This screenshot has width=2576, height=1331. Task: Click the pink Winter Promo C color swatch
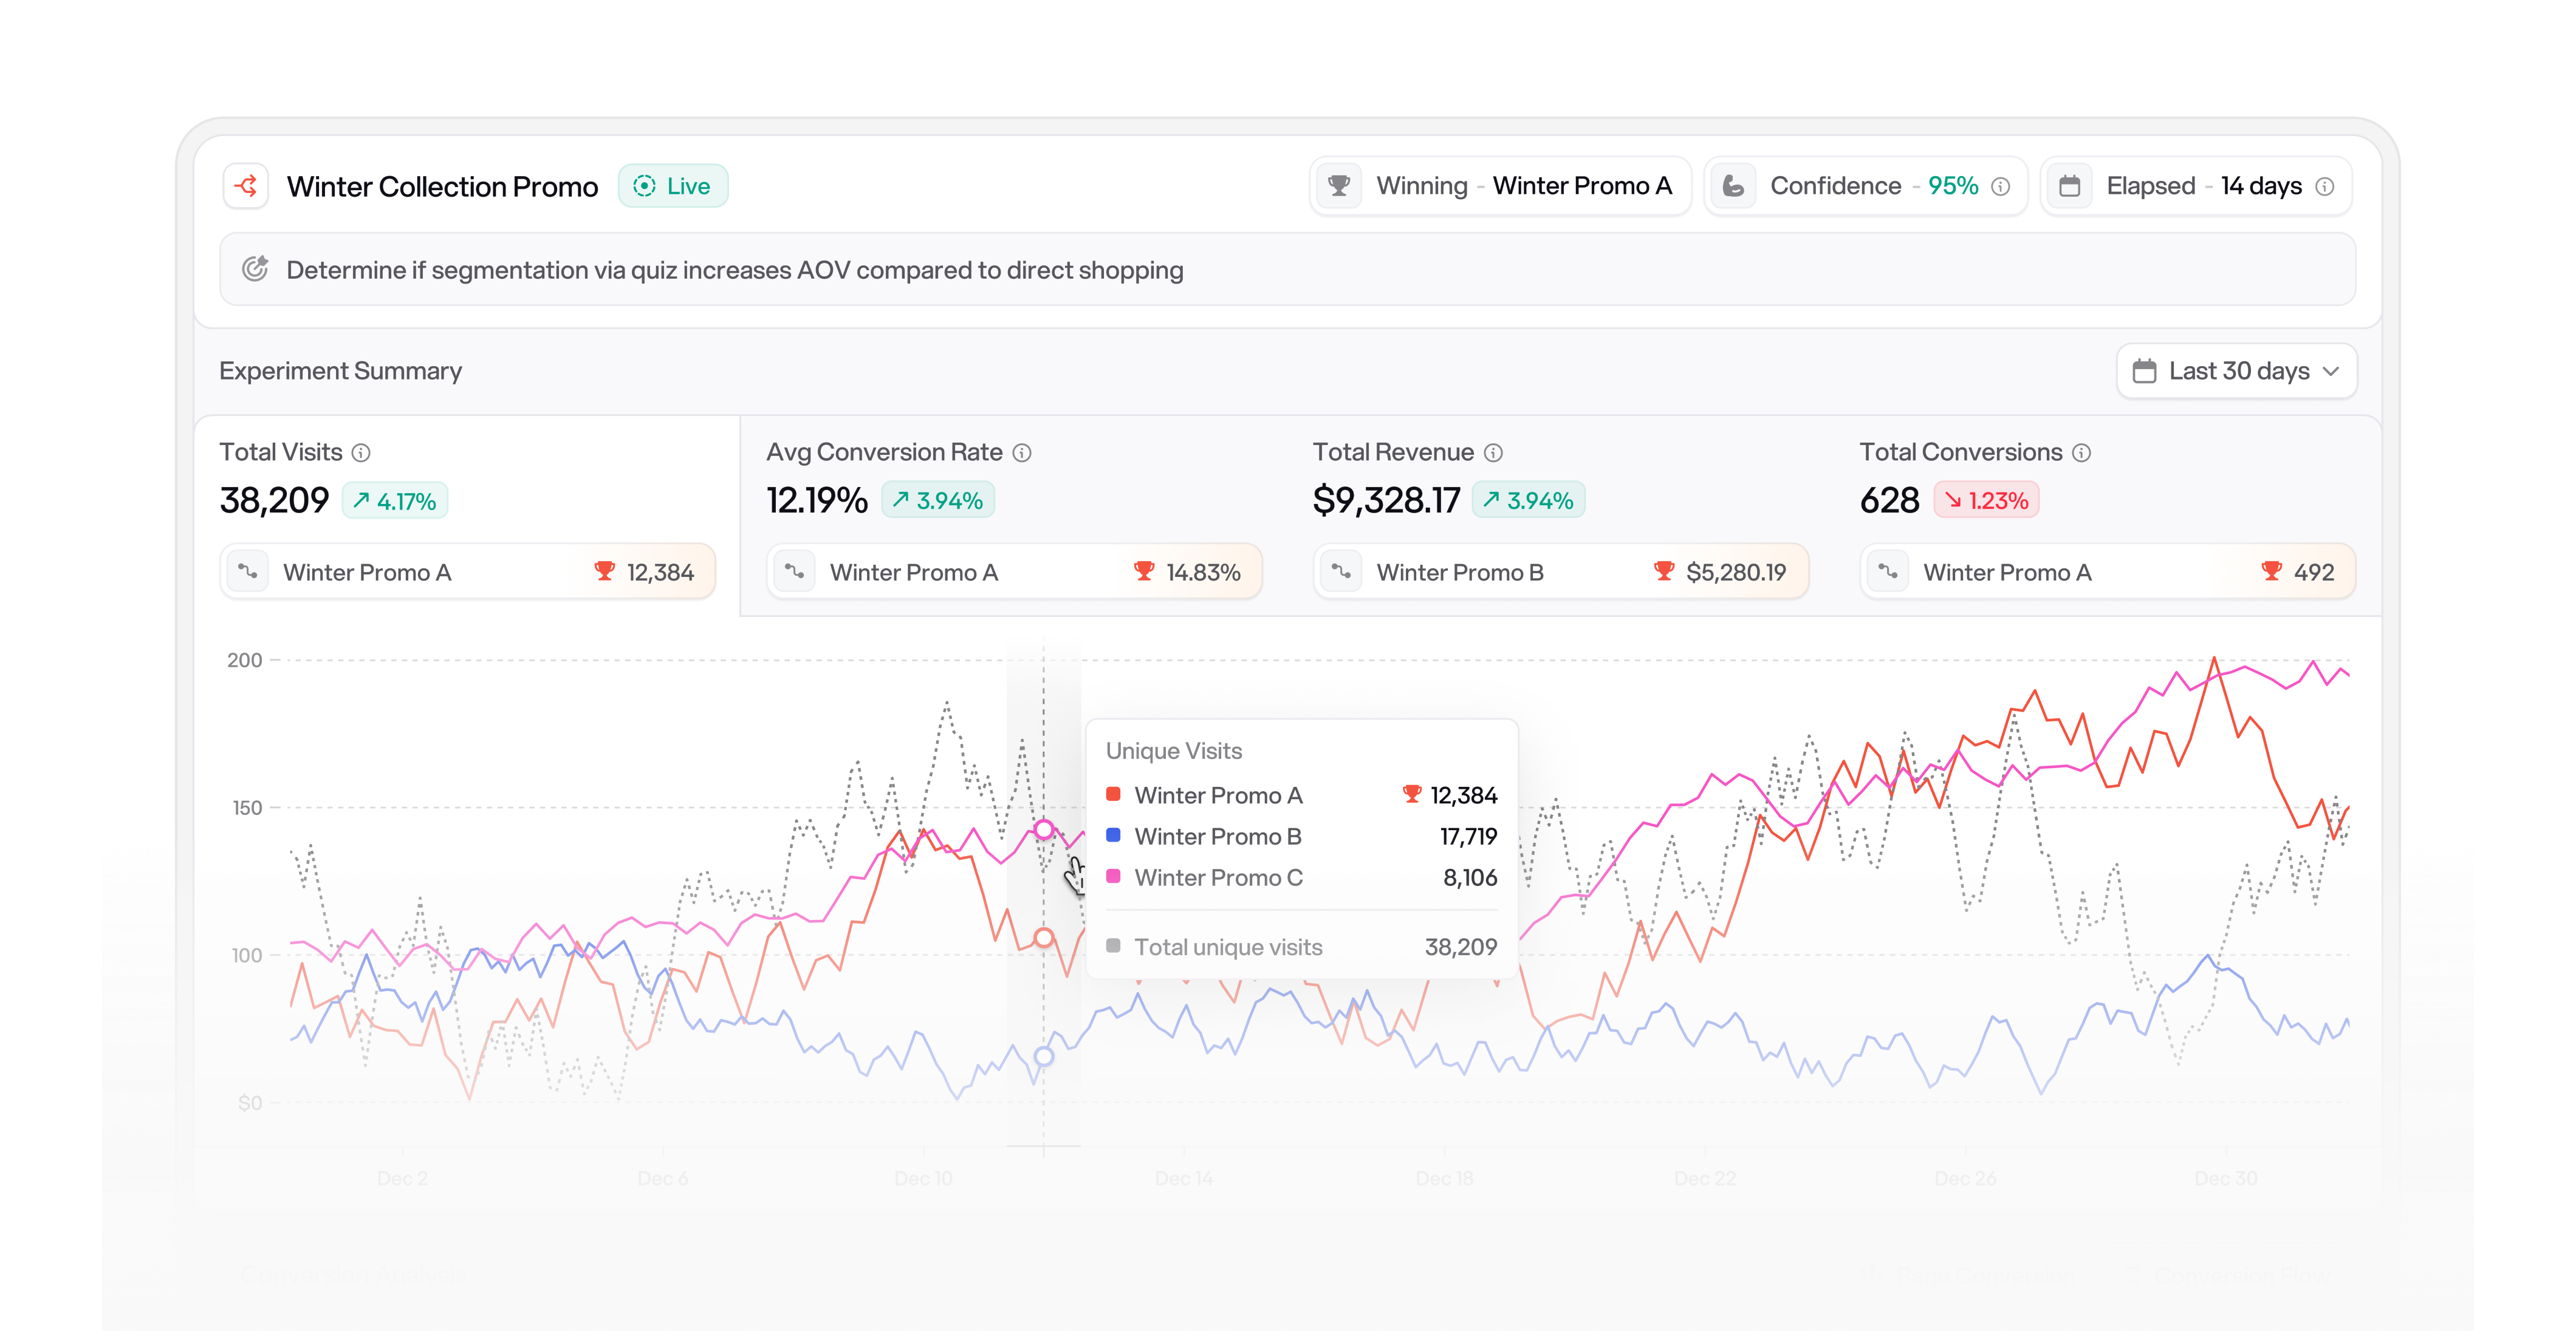pos(1113,877)
